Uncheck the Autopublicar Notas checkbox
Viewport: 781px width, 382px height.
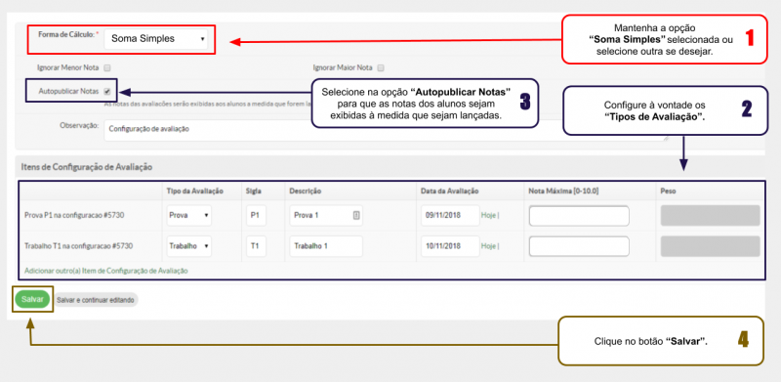(x=107, y=92)
